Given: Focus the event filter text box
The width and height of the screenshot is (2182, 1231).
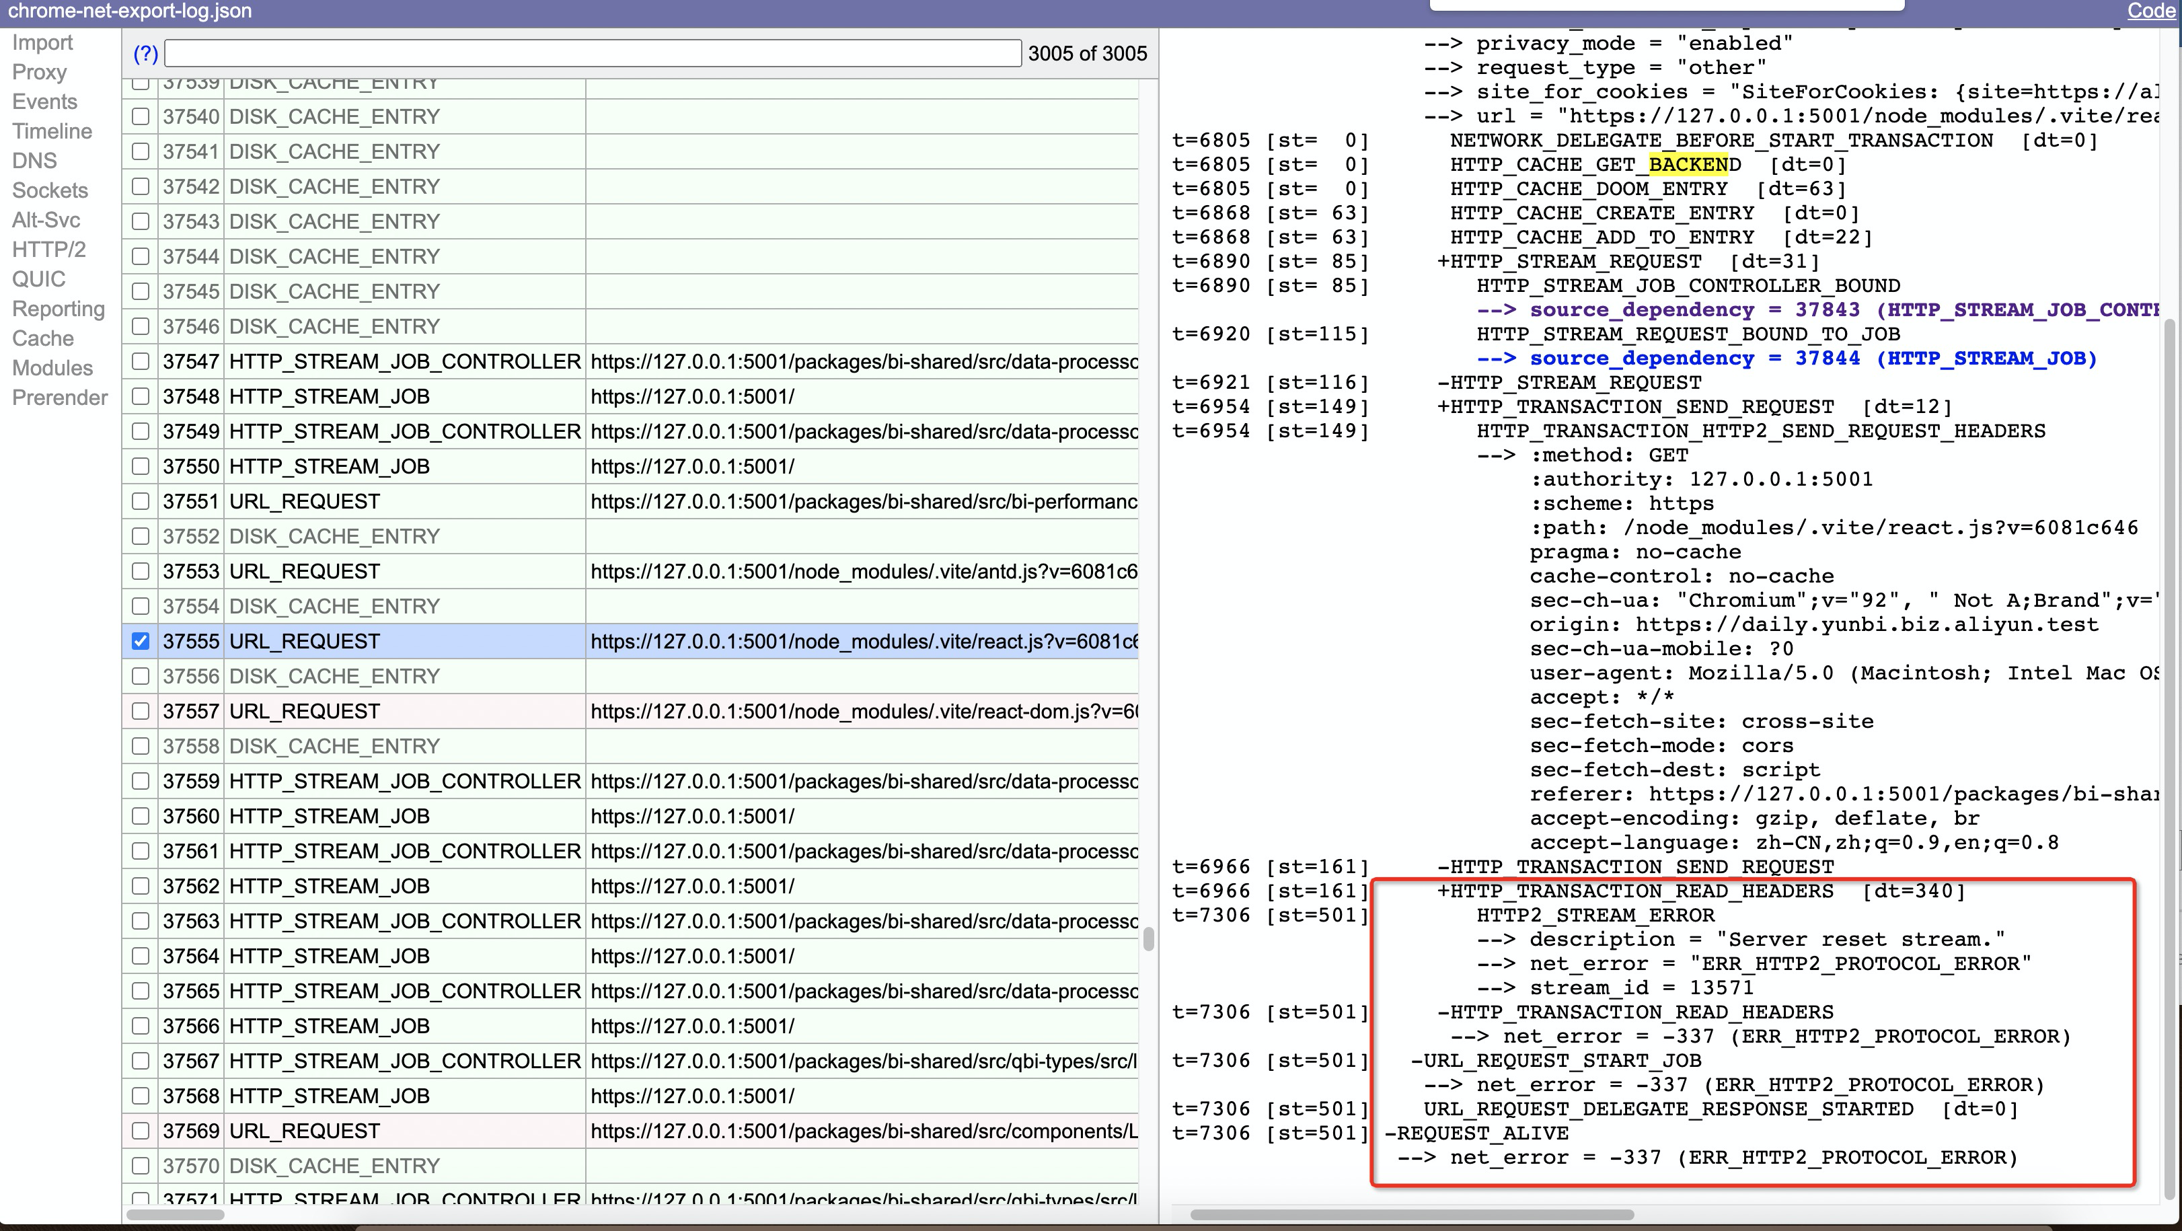Looking at the screenshot, I should pos(593,53).
